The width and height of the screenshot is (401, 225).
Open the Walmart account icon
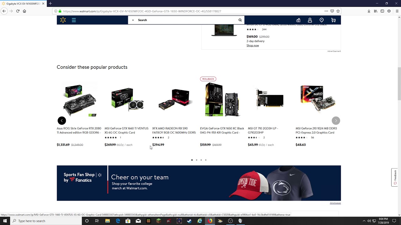310,20
